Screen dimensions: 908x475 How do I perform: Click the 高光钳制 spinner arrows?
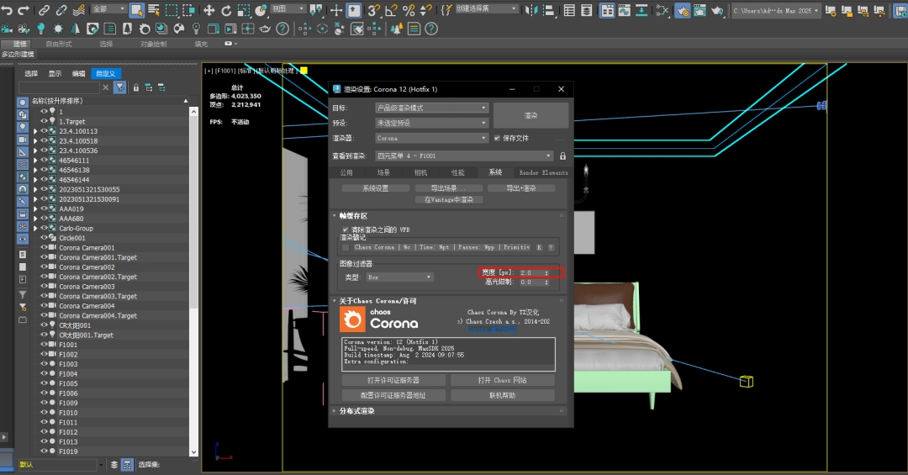coord(546,282)
